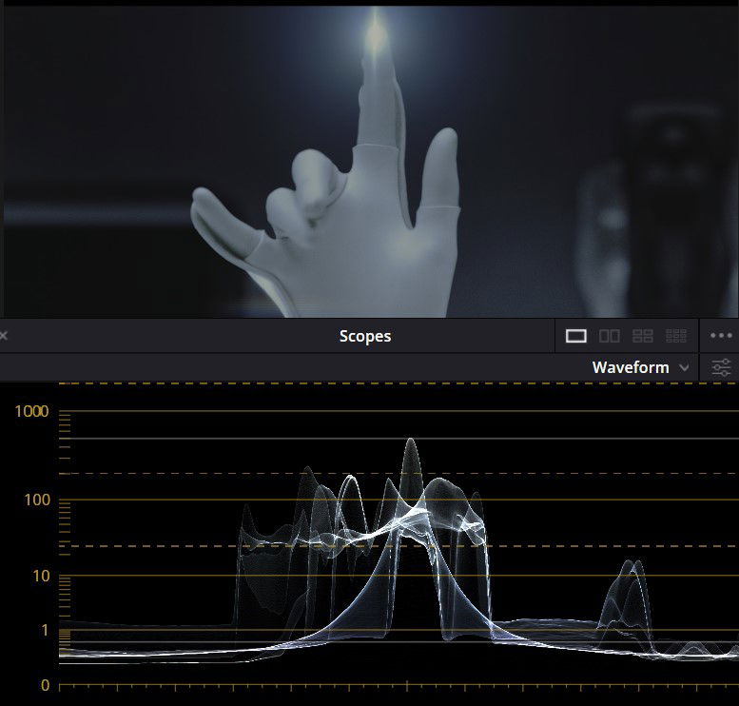Click the Scopes panel title
Viewport: 739px width, 706px height.
click(x=365, y=336)
